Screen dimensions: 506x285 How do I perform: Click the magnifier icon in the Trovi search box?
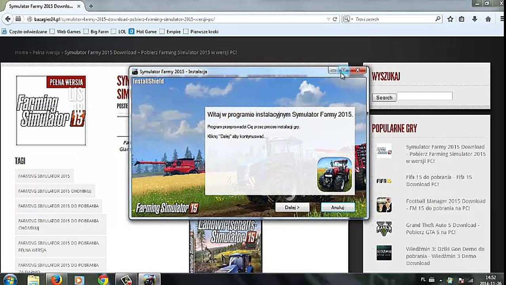pyautogui.click(x=438, y=19)
